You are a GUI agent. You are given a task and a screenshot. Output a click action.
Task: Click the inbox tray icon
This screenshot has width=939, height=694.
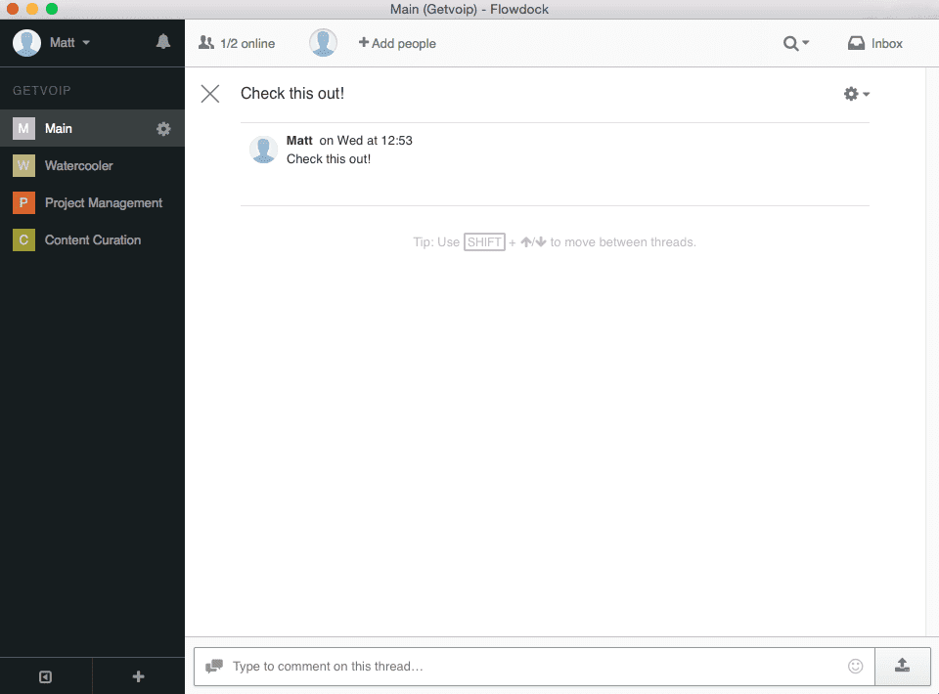pyautogui.click(x=857, y=43)
